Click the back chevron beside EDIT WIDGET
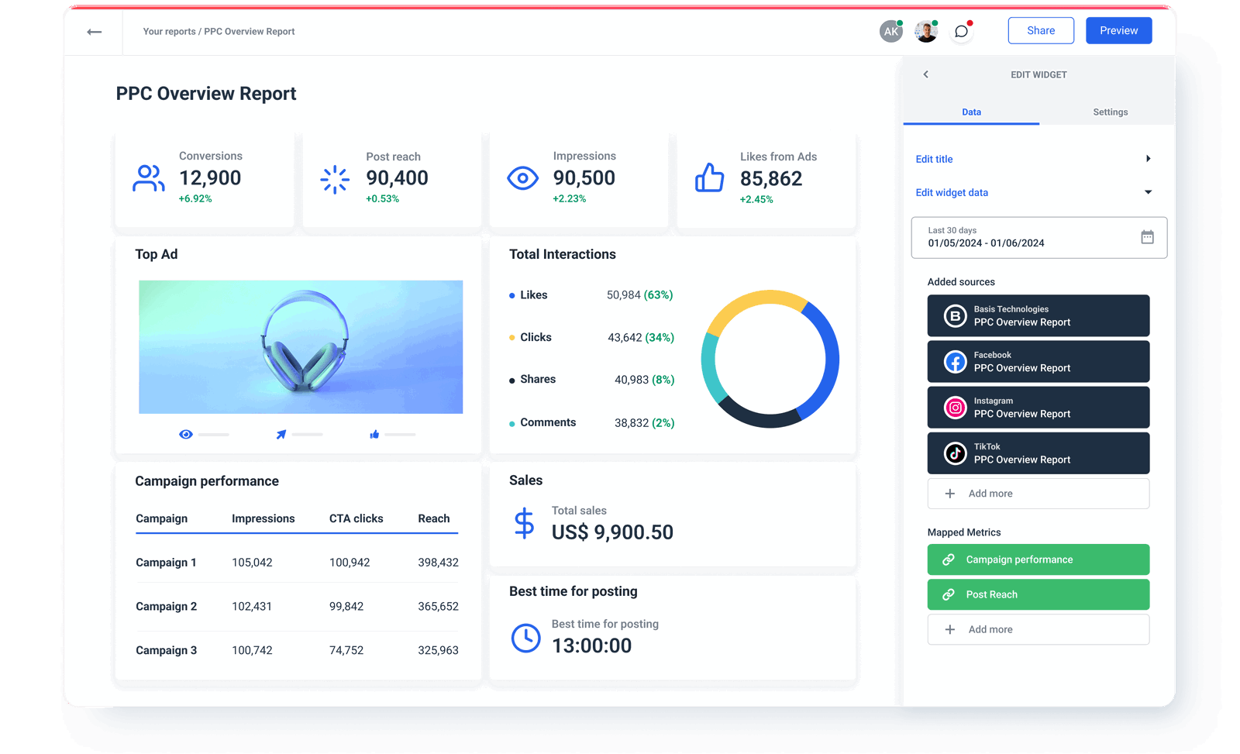The image size is (1240, 754). pyautogui.click(x=925, y=74)
